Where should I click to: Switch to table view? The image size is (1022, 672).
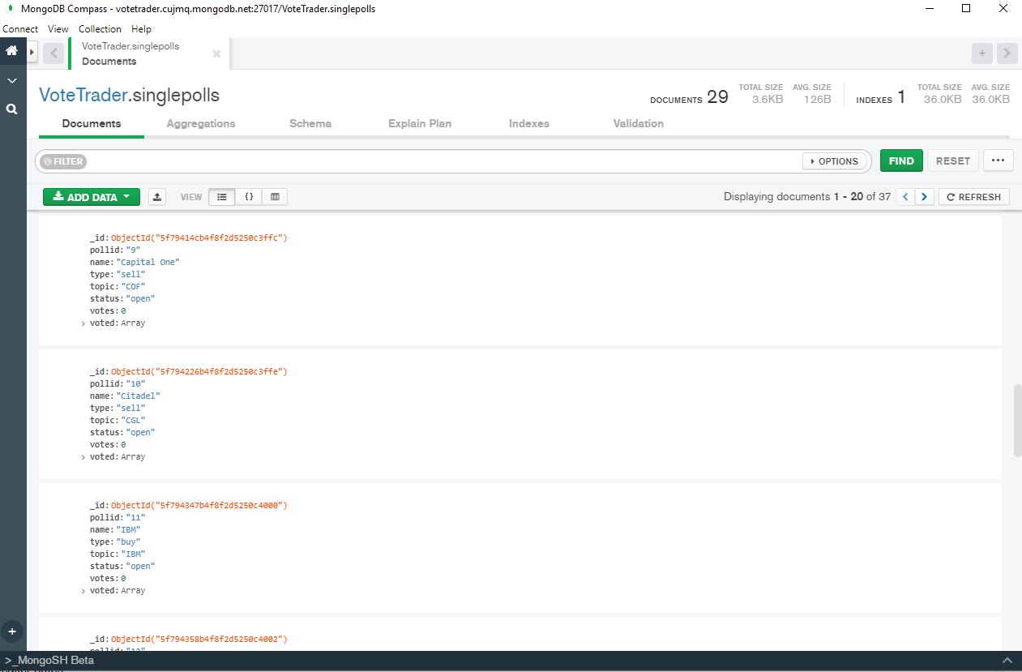[x=275, y=197]
